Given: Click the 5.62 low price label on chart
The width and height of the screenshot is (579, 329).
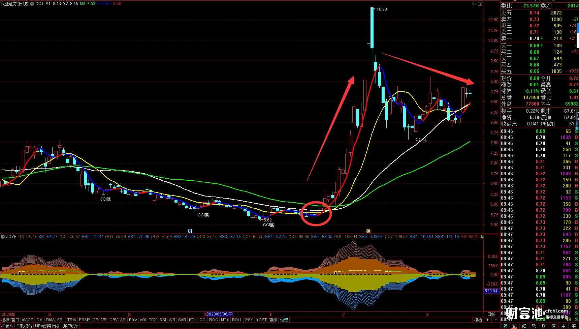Looking at the screenshot, I should point(268,220).
